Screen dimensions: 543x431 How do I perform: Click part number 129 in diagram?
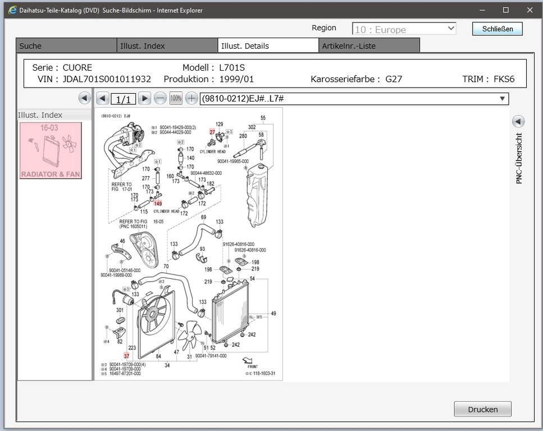click(x=219, y=124)
